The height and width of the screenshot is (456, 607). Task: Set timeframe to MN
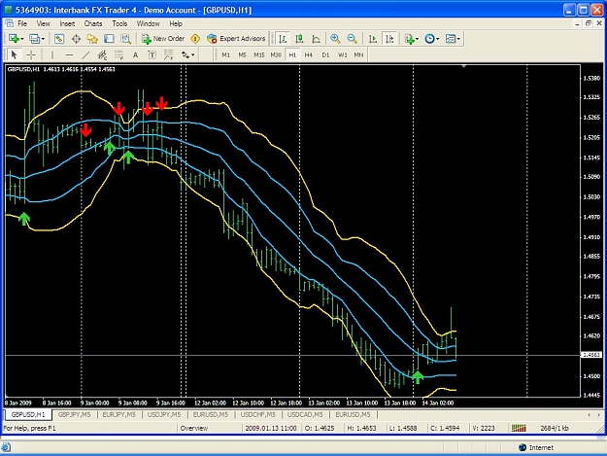[x=358, y=55]
